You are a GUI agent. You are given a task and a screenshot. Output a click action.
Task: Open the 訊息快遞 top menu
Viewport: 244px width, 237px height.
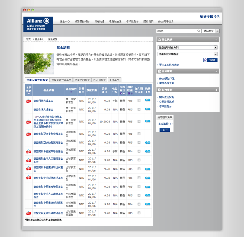click(99, 21)
